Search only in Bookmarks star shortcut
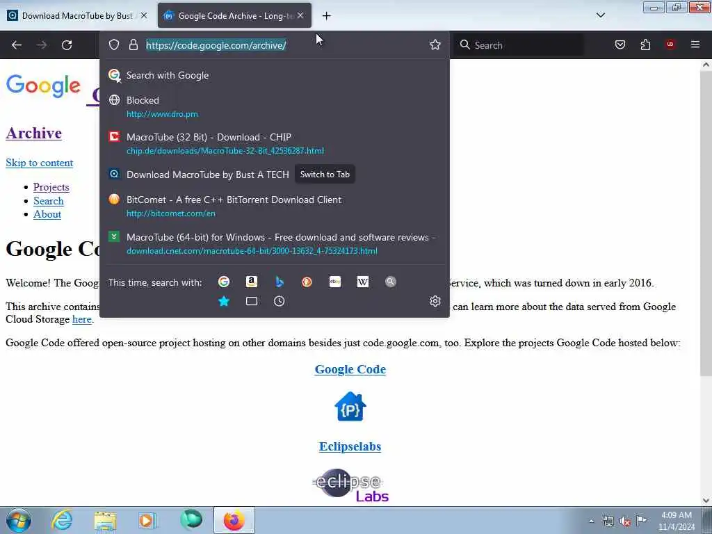The width and height of the screenshot is (712, 534). (x=224, y=301)
